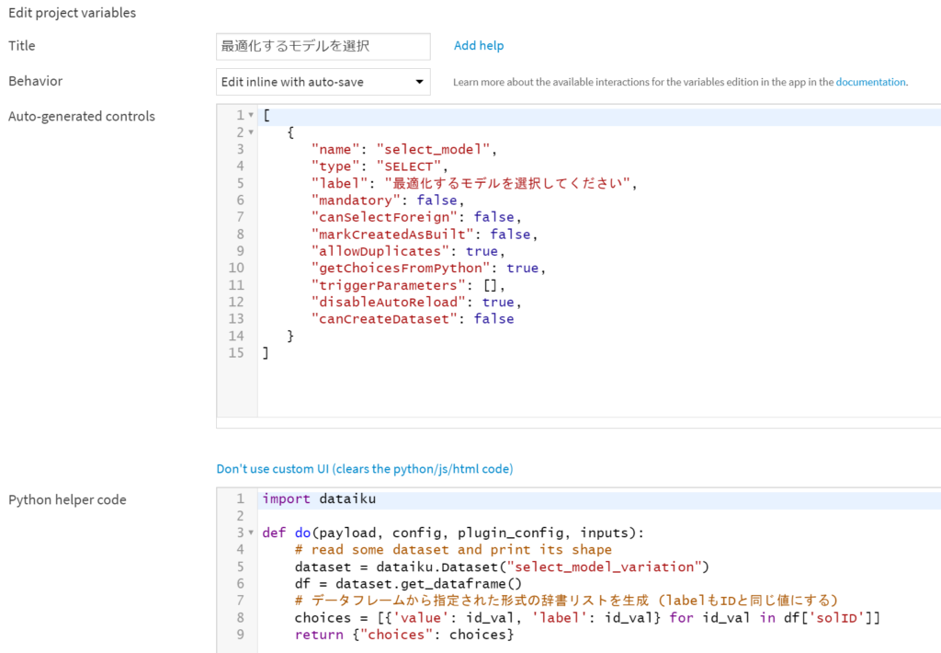Screen dimensions: 941x653
Task: Open the "Add help" link
Action: [478, 45]
